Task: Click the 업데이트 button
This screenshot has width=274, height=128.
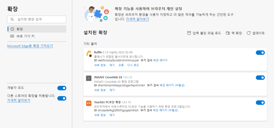Action: point(256,33)
